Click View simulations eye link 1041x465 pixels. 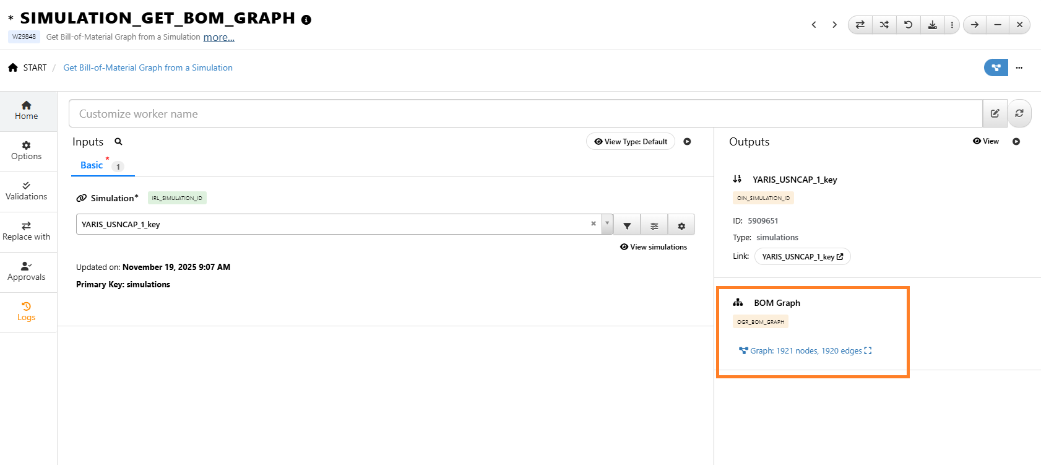(x=654, y=247)
